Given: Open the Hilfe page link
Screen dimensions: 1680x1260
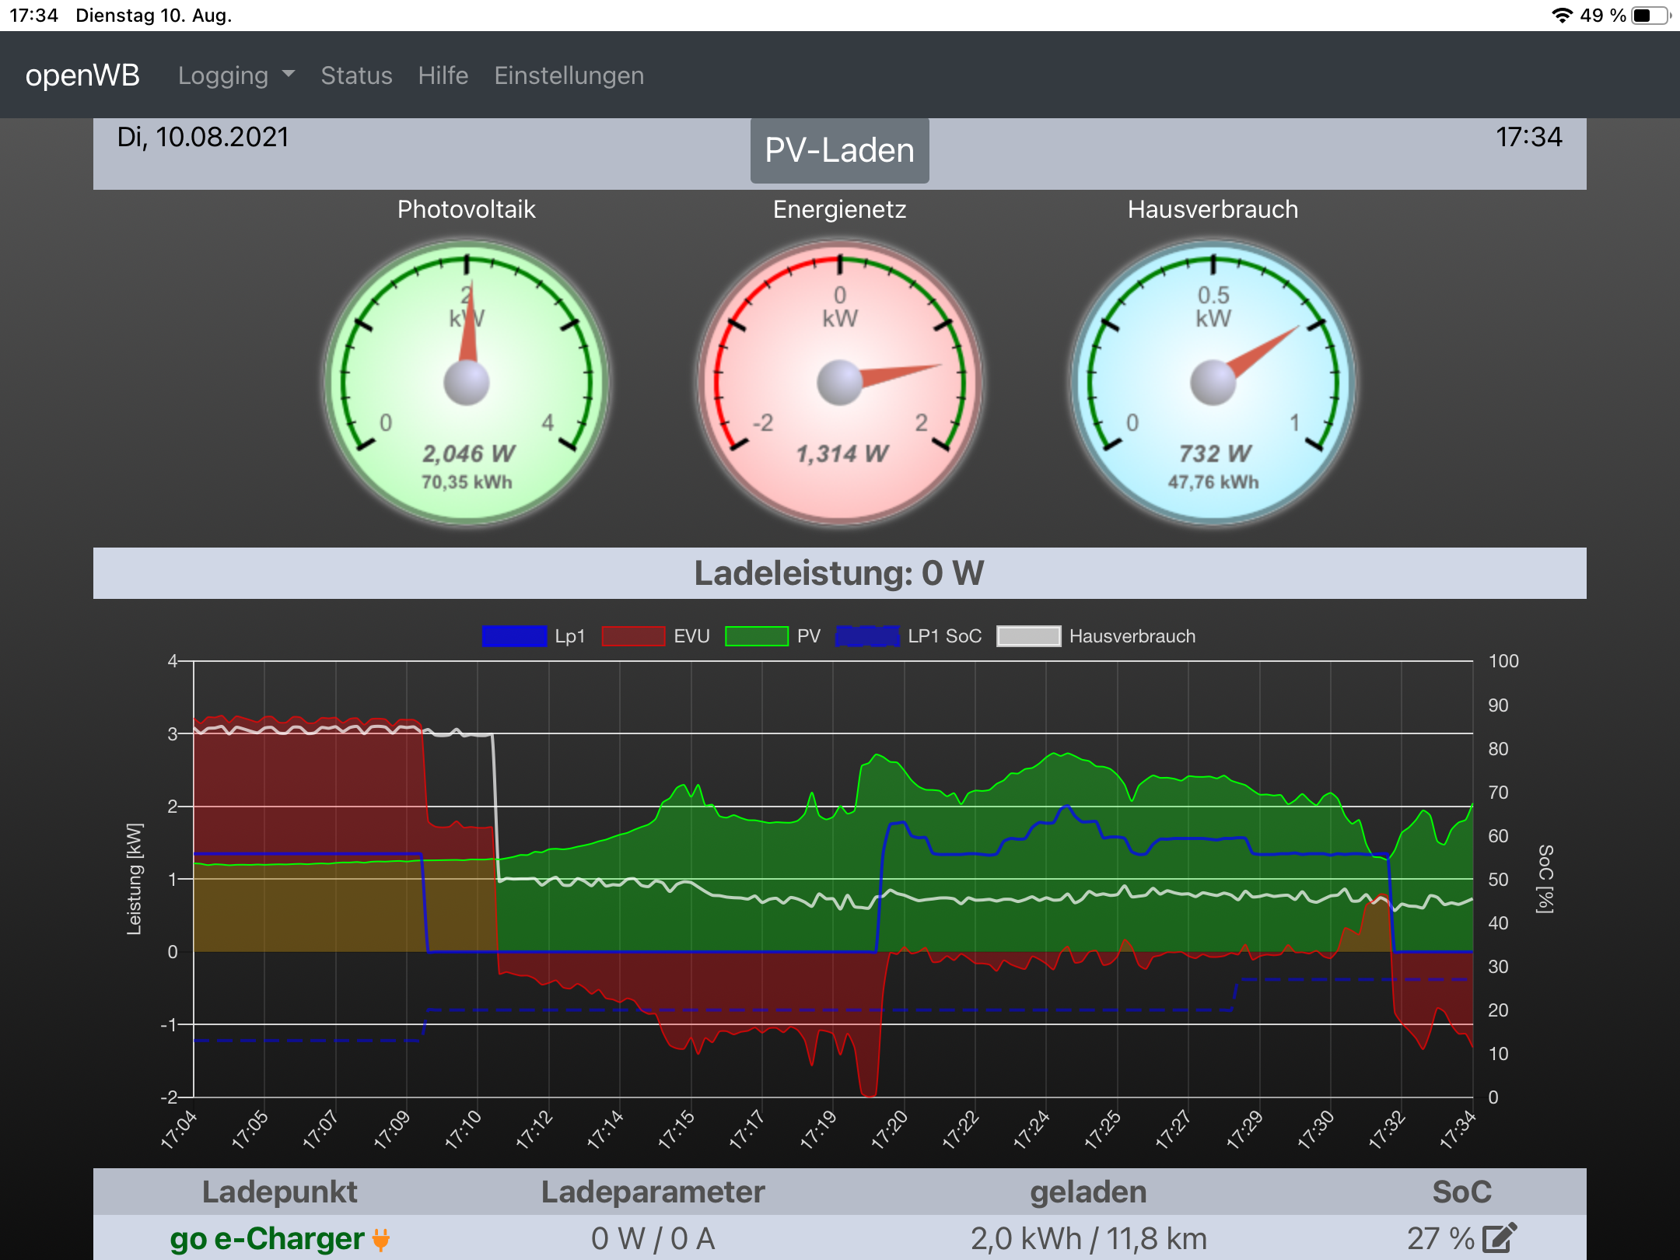Looking at the screenshot, I should pyautogui.click(x=443, y=75).
